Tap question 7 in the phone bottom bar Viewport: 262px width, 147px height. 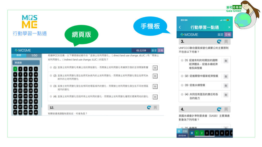(227, 133)
